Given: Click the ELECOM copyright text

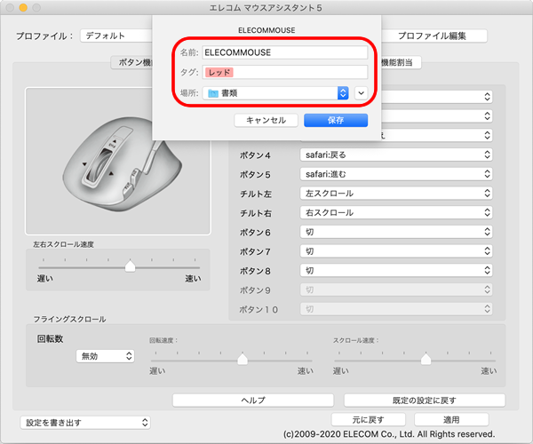Looking at the screenshot, I should tap(389, 434).
